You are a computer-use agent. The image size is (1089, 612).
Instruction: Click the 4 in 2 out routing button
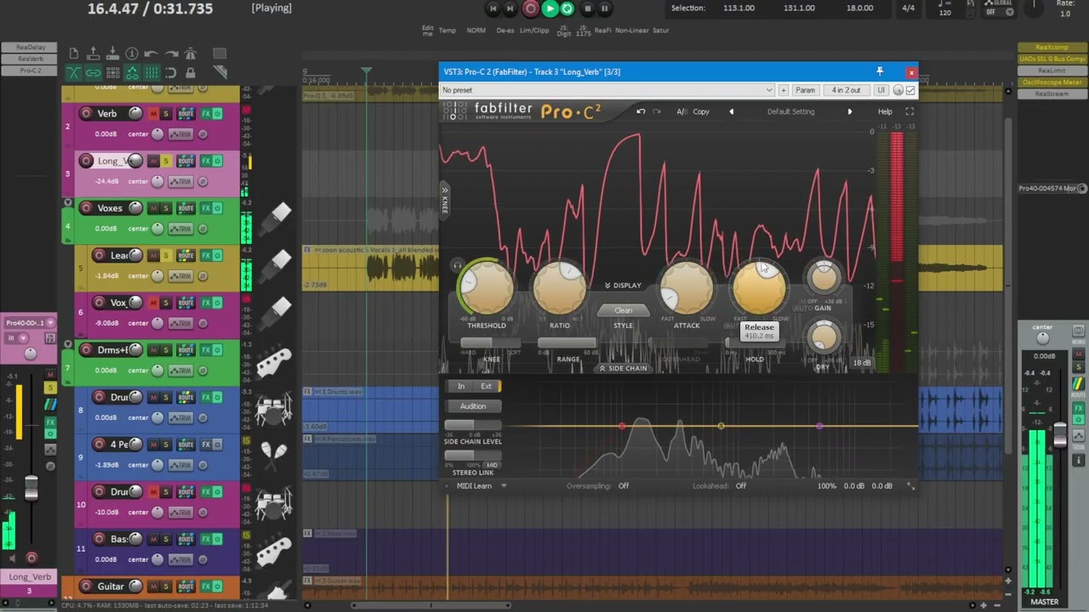click(x=846, y=90)
